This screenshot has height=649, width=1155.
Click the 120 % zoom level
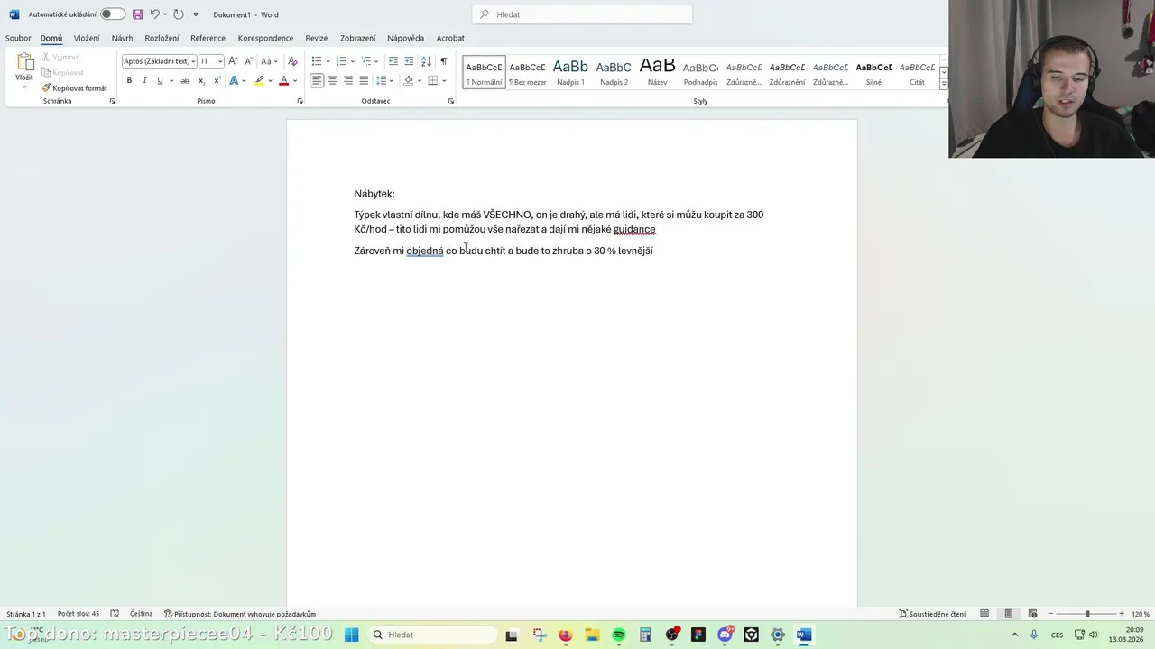tap(1141, 614)
